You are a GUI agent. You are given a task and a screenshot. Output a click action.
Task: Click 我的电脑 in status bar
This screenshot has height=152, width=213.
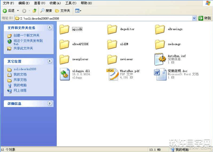[x=182, y=150]
